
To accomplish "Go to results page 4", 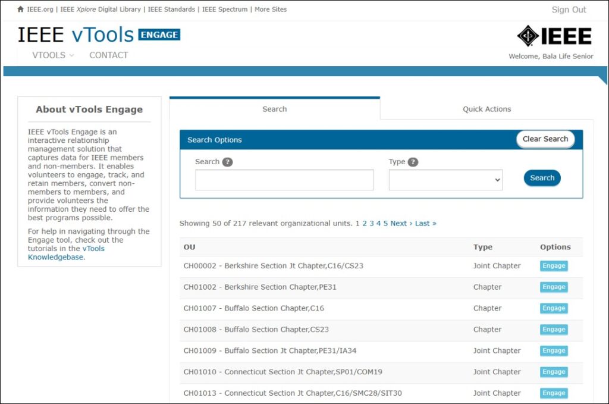I will (x=379, y=223).
